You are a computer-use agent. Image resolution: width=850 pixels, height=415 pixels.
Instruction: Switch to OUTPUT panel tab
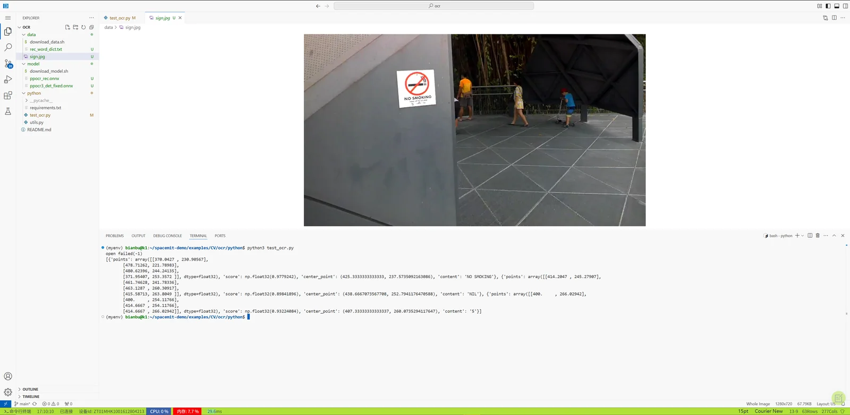pyautogui.click(x=139, y=236)
